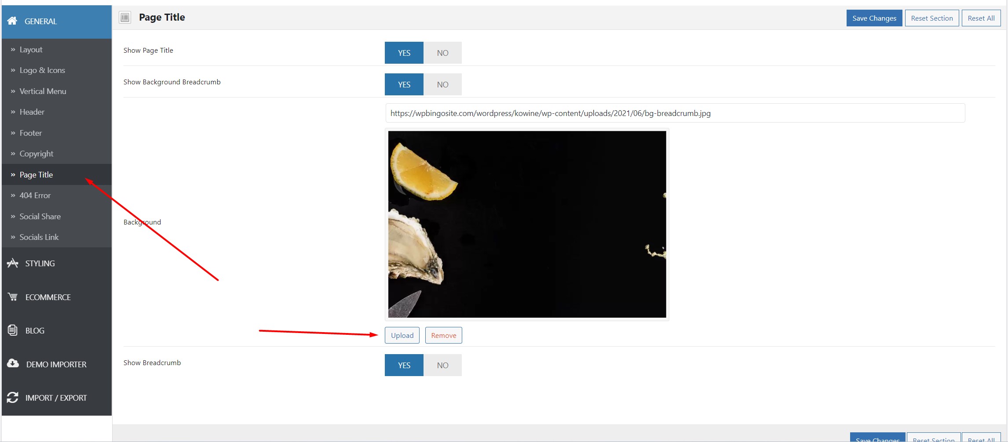Remove the background image
1008x442 pixels.
pos(444,335)
